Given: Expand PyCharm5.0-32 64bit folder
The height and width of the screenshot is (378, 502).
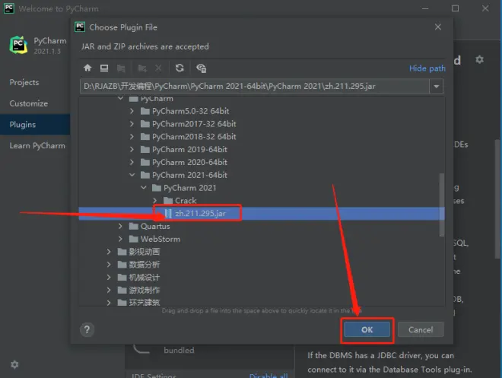Looking at the screenshot, I should (x=132, y=111).
